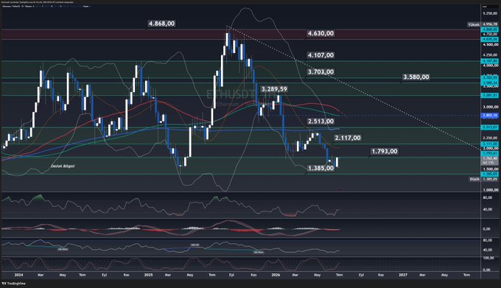Image resolution: width=501 pixels, height=288 pixels.
Task: Select the 3.580,00 level label
Action: tap(416, 77)
